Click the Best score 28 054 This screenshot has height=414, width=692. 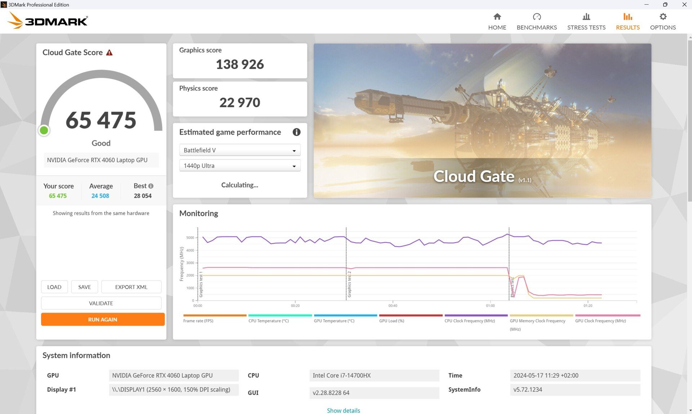(x=143, y=196)
